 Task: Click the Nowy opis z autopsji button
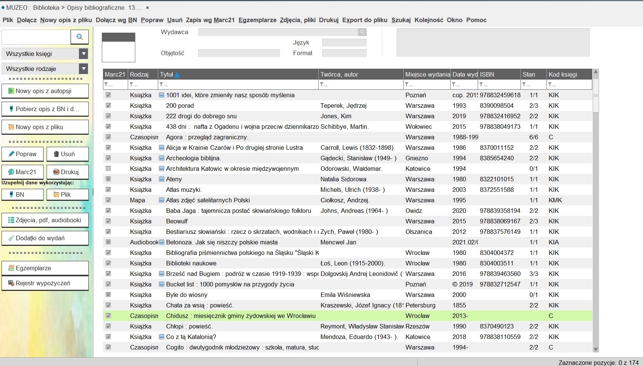pyautogui.click(x=45, y=91)
